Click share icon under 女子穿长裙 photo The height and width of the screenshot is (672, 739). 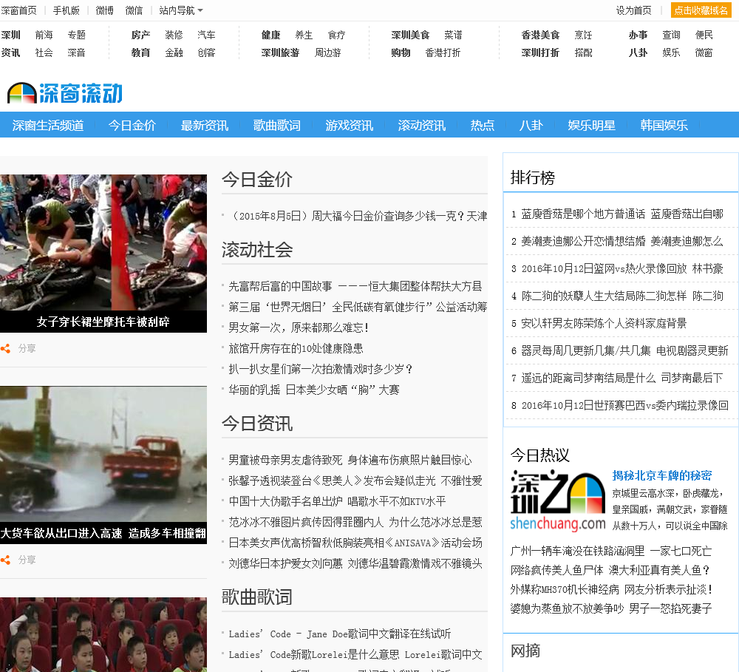tap(5, 348)
